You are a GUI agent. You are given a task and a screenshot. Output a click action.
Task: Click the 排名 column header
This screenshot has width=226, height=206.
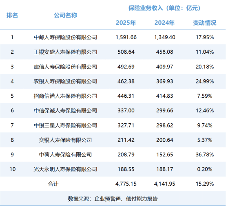click(x=12, y=15)
